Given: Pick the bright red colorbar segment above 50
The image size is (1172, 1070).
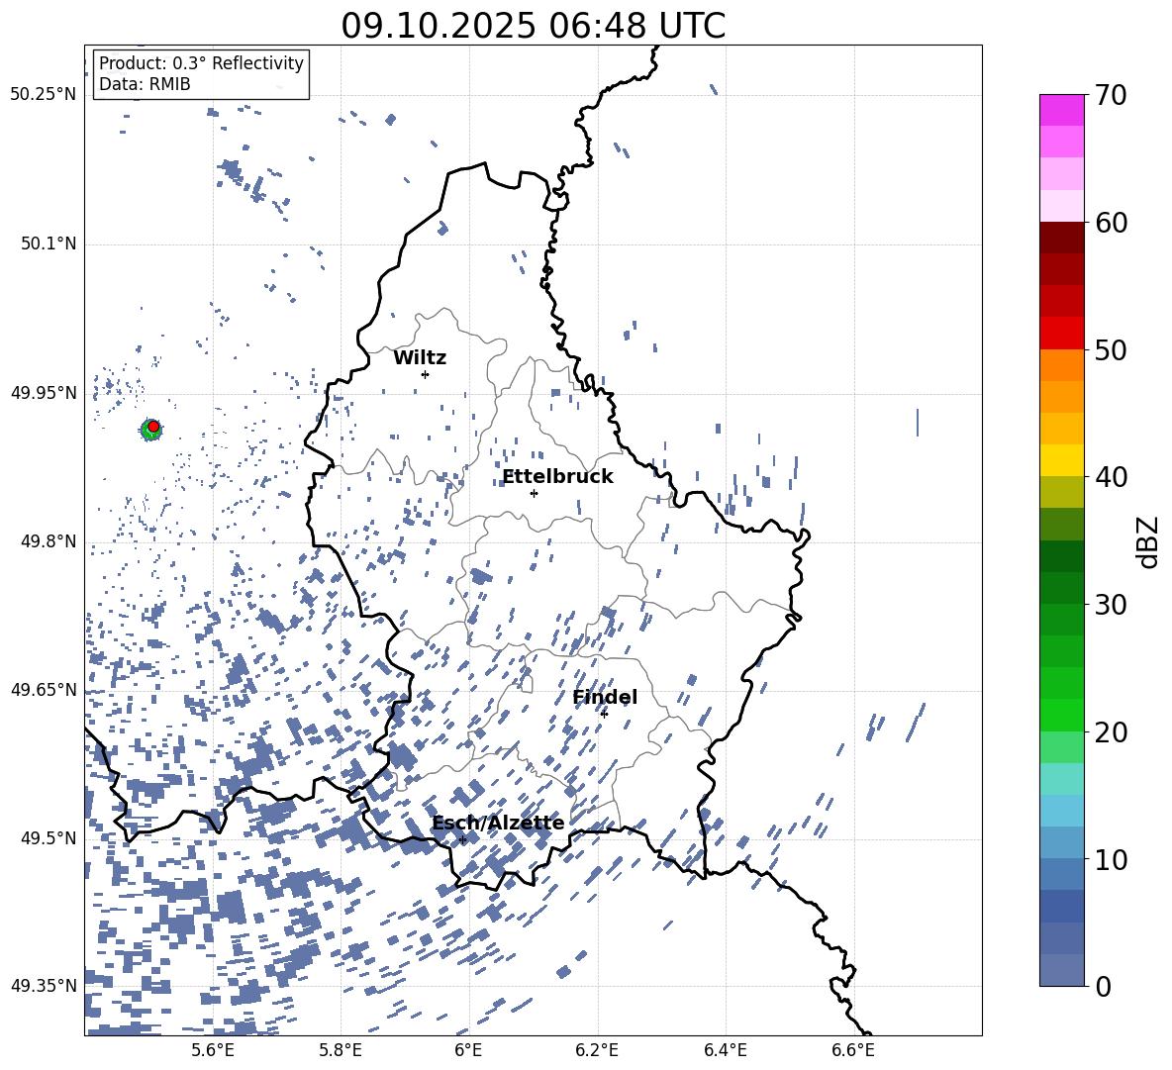Looking at the screenshot, I should (1061, 334).
